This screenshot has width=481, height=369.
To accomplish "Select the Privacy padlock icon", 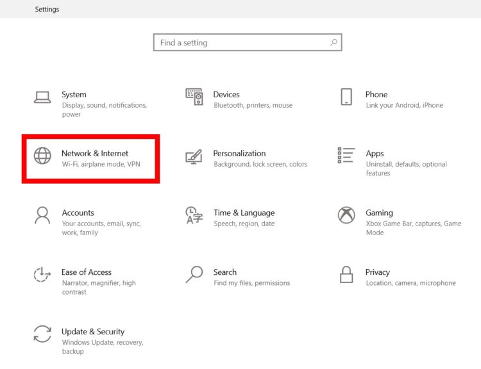I will pos(346,274).
